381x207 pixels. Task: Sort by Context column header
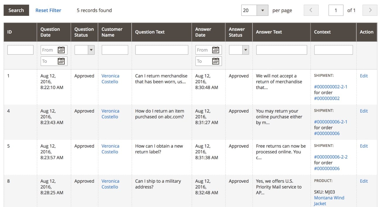coord(334,32)
